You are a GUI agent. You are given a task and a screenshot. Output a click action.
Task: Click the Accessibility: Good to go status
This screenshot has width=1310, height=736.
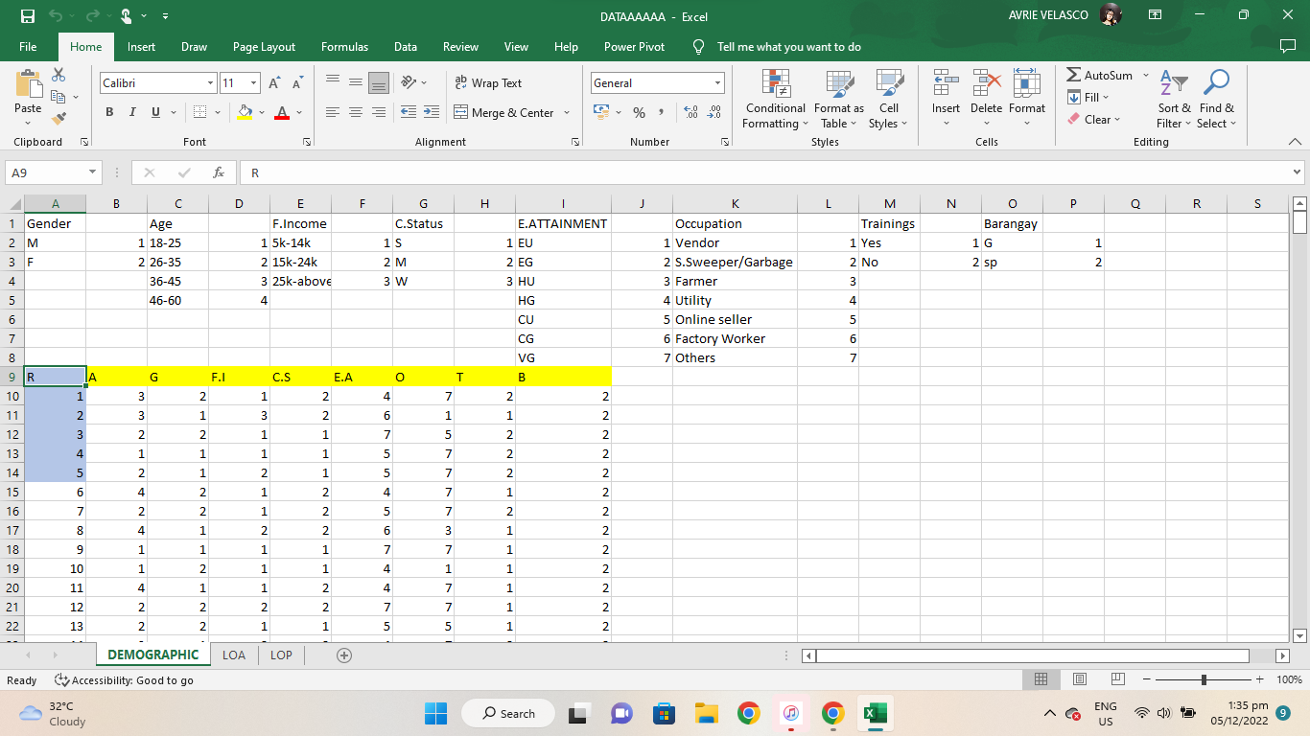click(124, 680)
